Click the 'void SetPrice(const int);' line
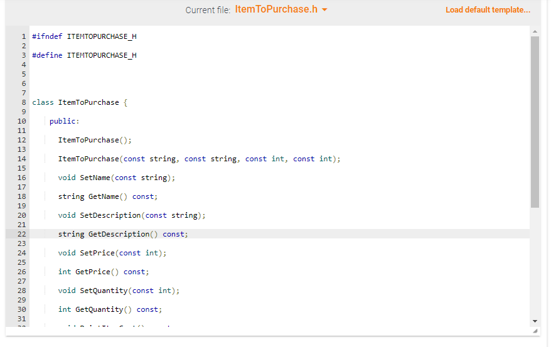Screen dimensions: 551x347 pos(112,253)
